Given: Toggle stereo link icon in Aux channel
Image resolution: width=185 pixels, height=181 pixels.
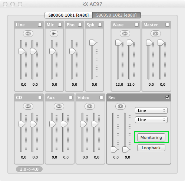Looking at the screenshot, I should [59, 106].
